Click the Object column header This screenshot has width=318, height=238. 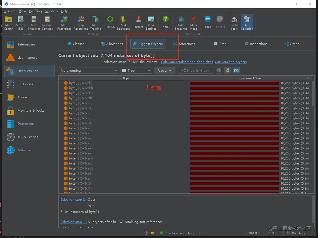(x=126, y=78)
